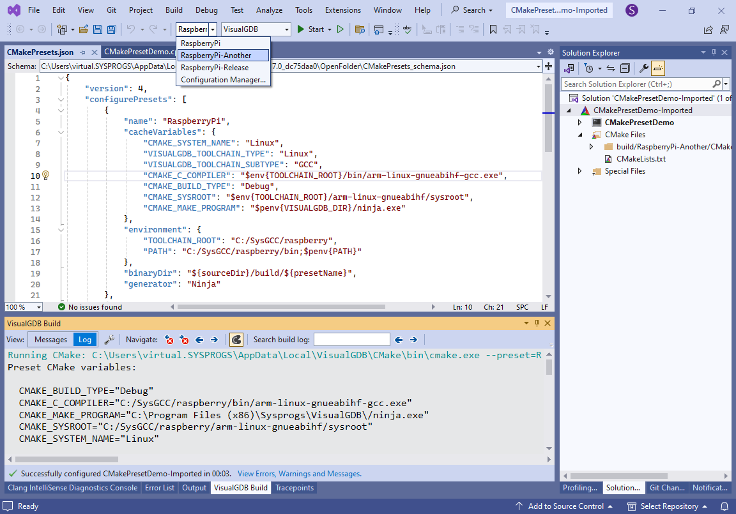Open Properties wrench in Solution Explorer

coord(644,68)
